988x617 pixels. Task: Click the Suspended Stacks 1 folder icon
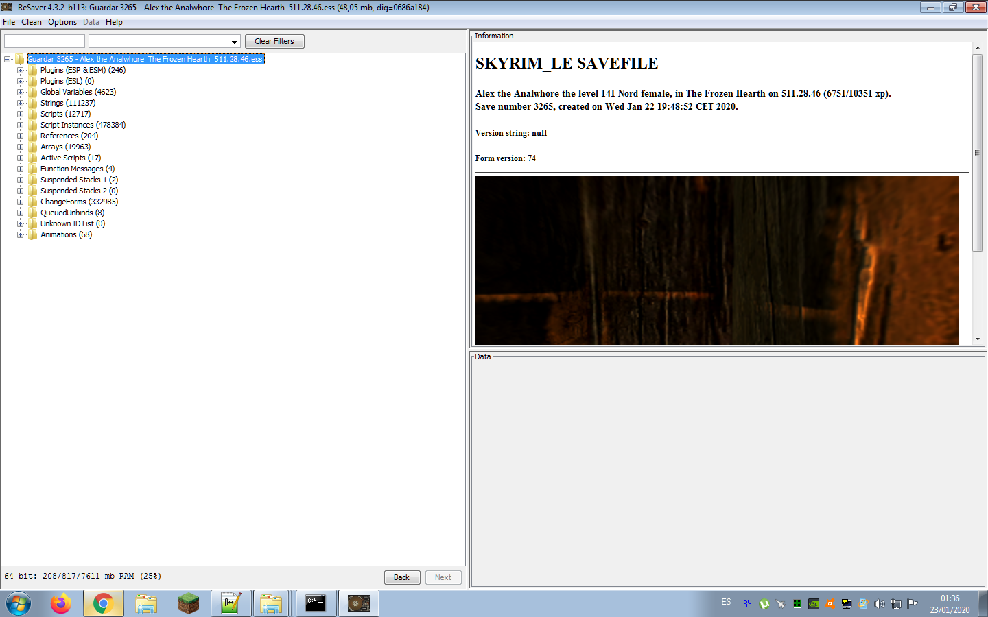(33, 180)
